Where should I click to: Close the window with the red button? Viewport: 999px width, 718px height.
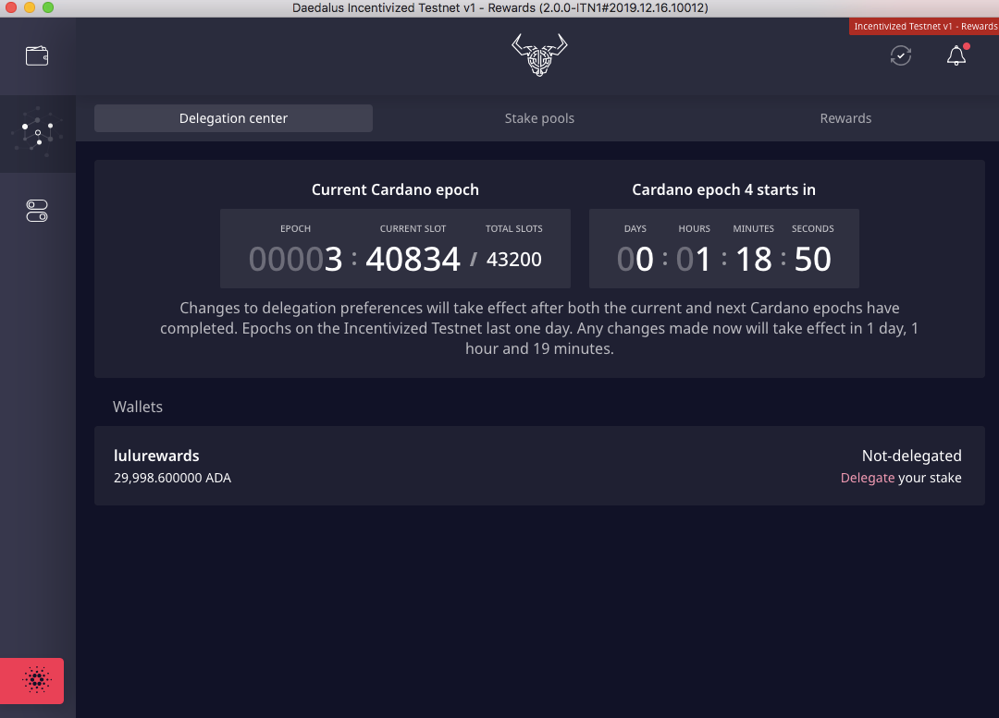click(11, 7)
